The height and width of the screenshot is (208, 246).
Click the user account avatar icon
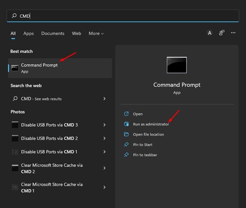(x=210, y=33)
